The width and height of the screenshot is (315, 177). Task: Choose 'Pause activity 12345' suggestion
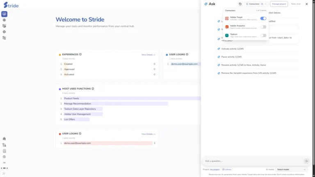pos(256,57)
